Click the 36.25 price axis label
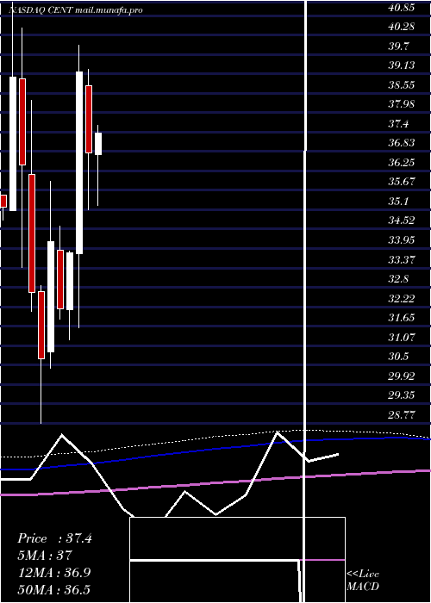Viewport: 431px width, 603px height. 402,162
